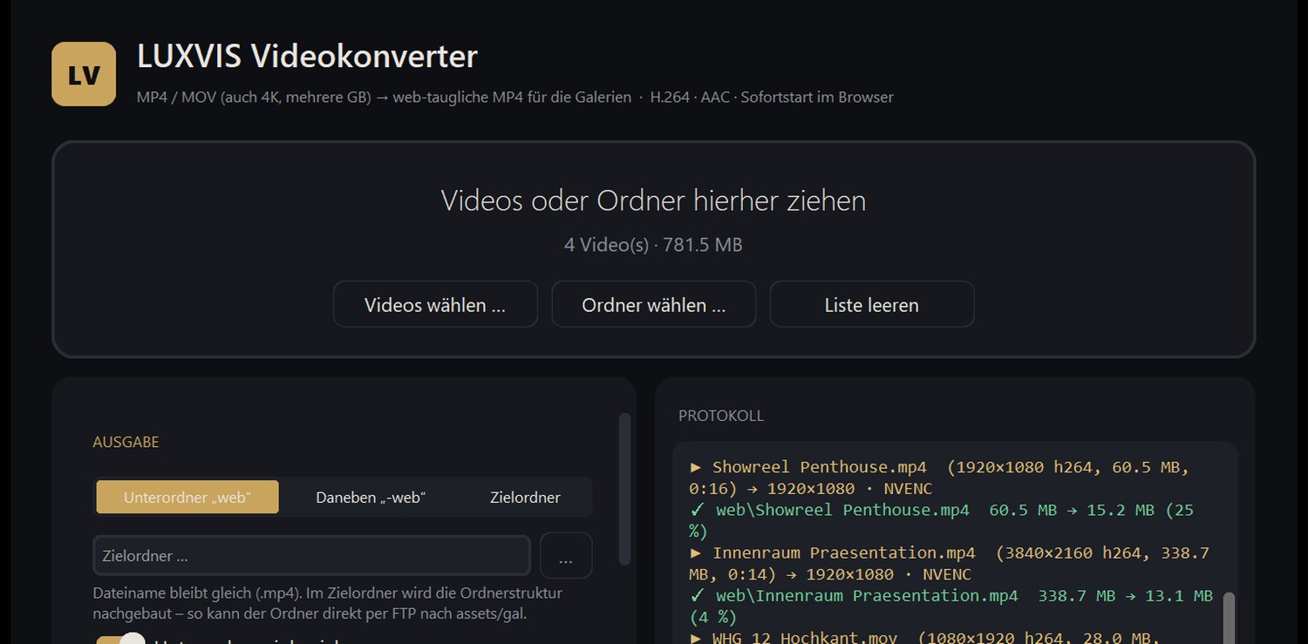
Task: Click the log result 'web\Showreel Penthouse.mp4'
Action: [x=941, y=520]
